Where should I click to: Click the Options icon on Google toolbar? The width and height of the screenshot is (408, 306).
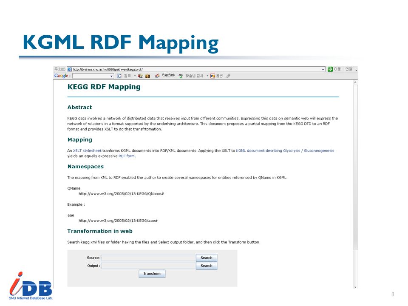[212, 76]
